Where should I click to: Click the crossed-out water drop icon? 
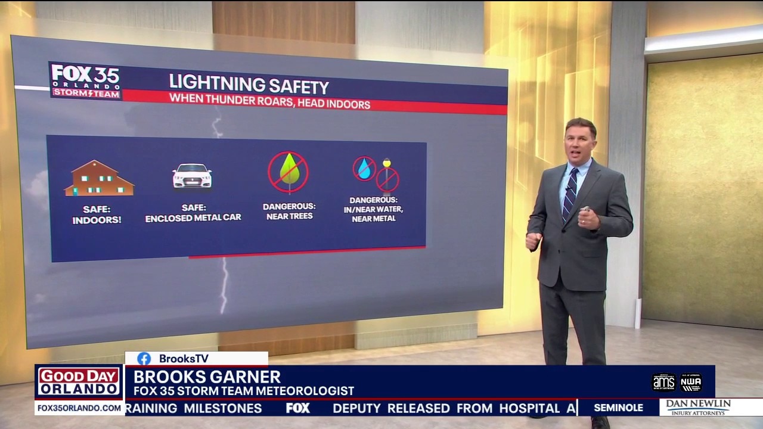(364, 169)
